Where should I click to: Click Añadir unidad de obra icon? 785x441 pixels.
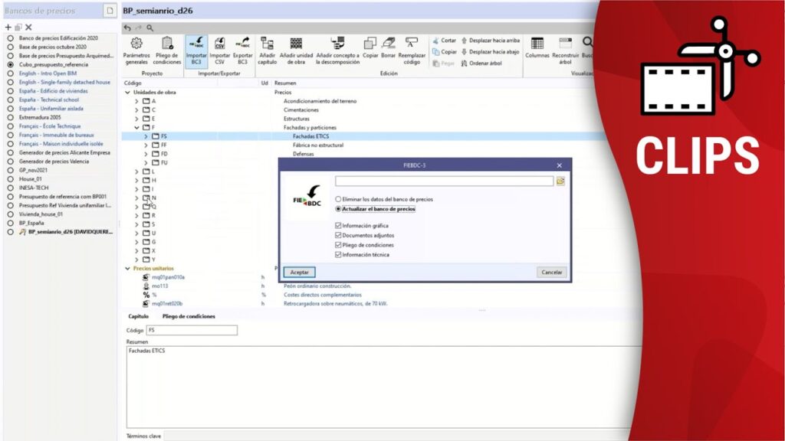[x=296, y=44]
